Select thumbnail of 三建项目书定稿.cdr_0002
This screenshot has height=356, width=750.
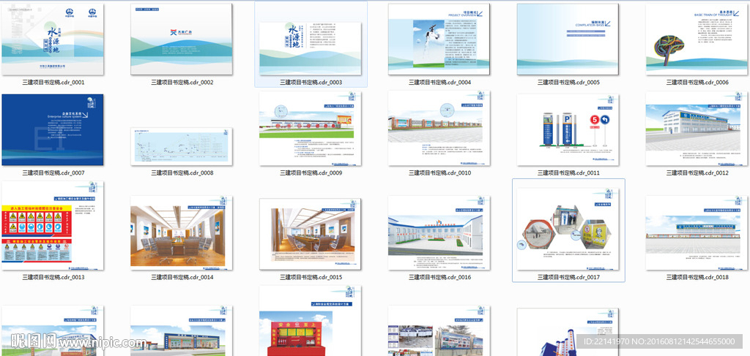182,39
